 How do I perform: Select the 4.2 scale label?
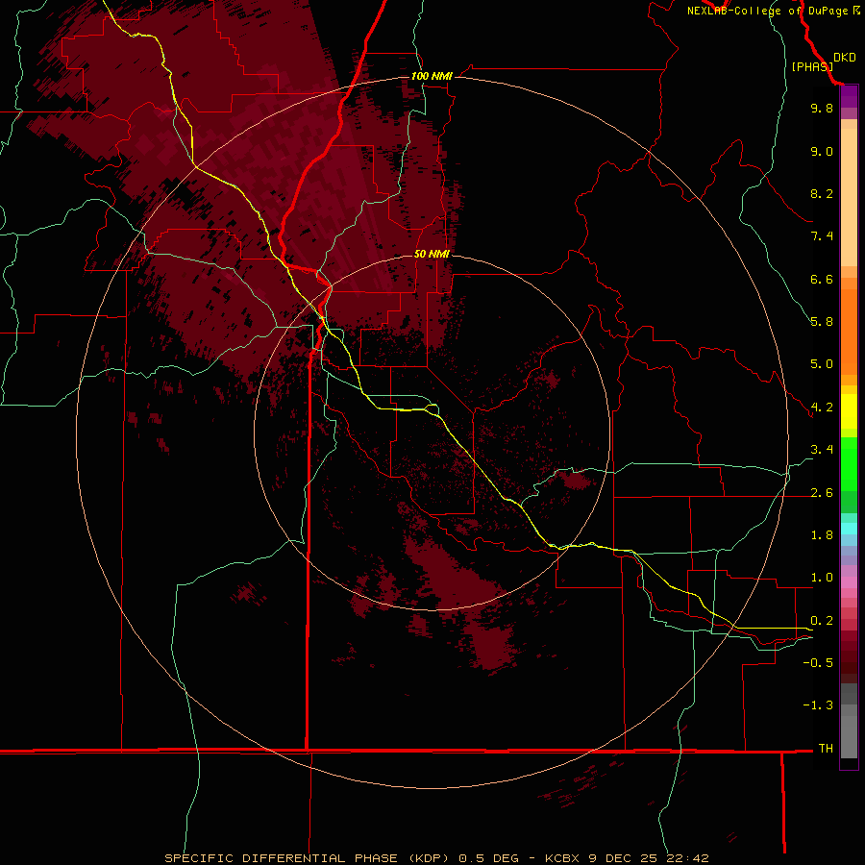pyautogui.click(x=822, y=408)
